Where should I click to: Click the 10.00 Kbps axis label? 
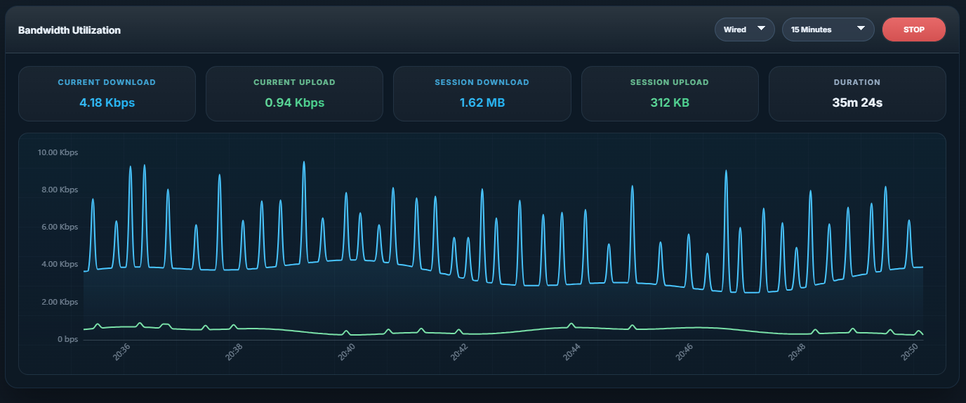[58, 152]
